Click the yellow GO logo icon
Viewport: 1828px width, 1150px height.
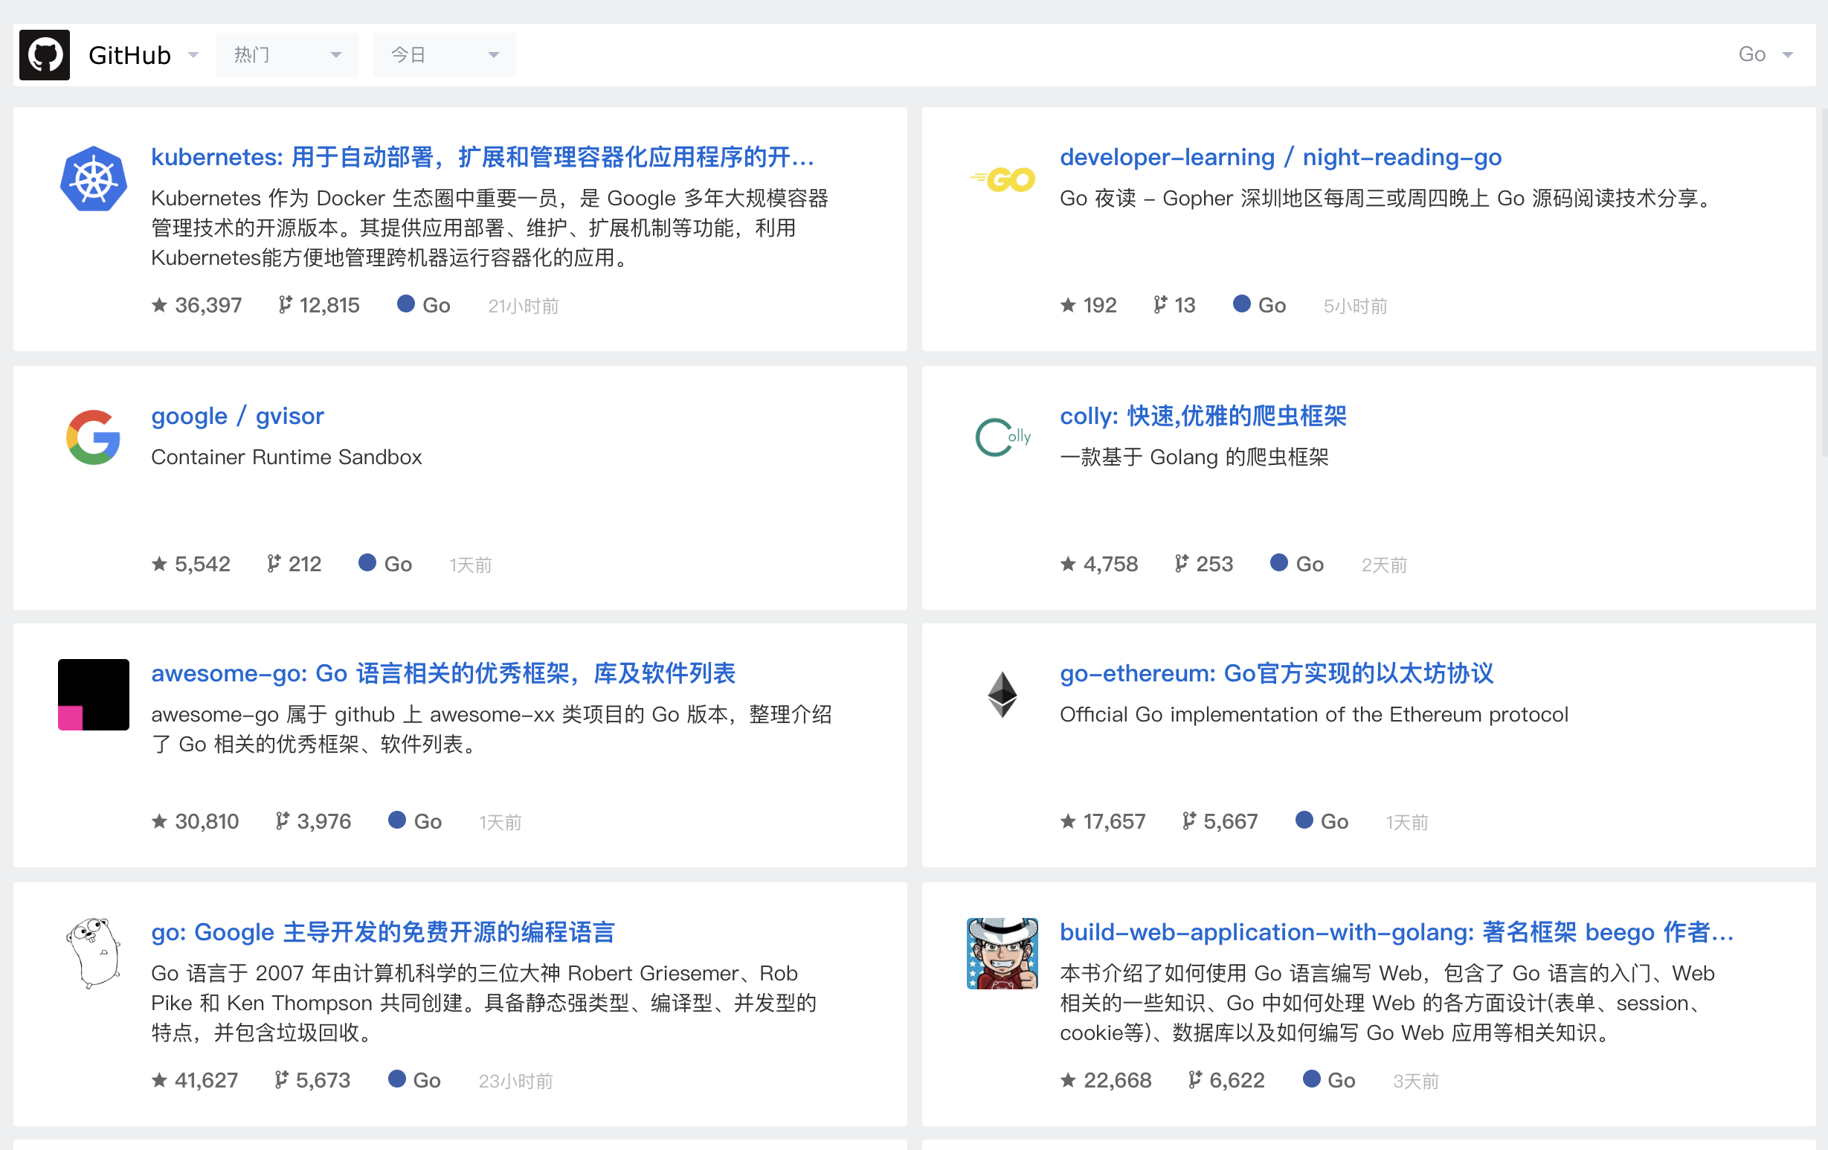point(1002,180)
